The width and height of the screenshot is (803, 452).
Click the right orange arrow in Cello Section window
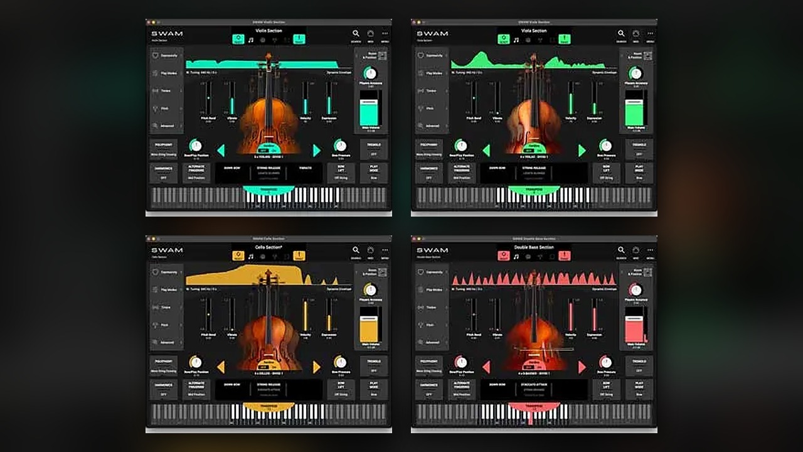317,367
